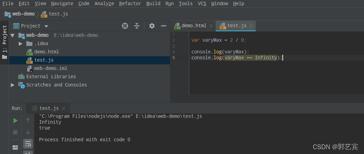Click line number 4 in the gutter

click(174, 52)
